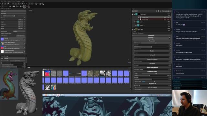Image resolution: width=207 pixels, height=116 pixels.
Task: Open the Mode menu
Action: [9, 1]
